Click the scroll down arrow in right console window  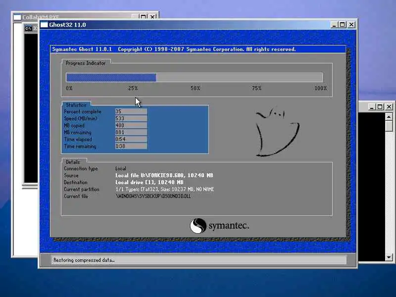[x=389, y=257]
